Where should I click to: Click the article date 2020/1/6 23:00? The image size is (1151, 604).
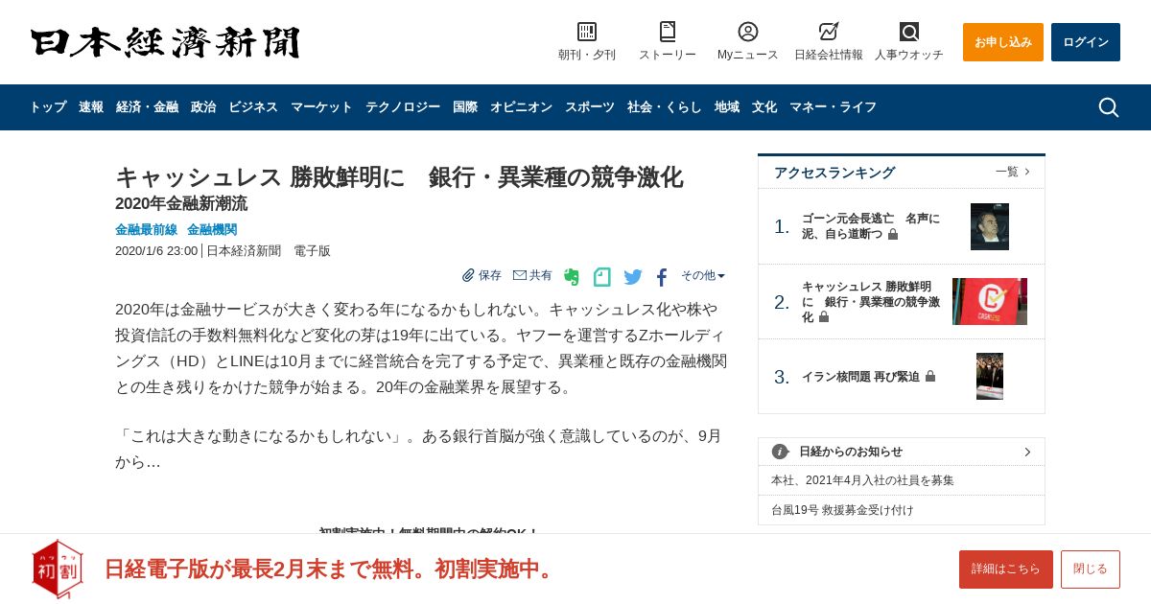click(x=156, y=251)
